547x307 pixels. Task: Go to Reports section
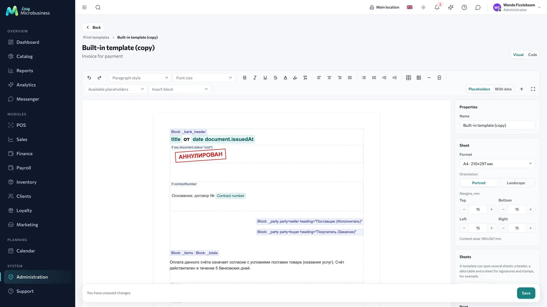click(38, 70)
